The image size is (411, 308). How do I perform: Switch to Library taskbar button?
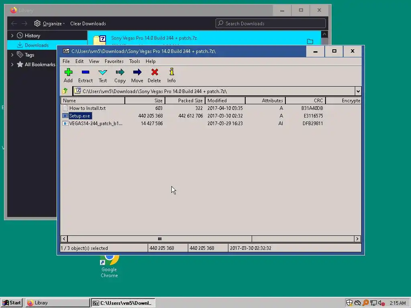click(58, 303)
